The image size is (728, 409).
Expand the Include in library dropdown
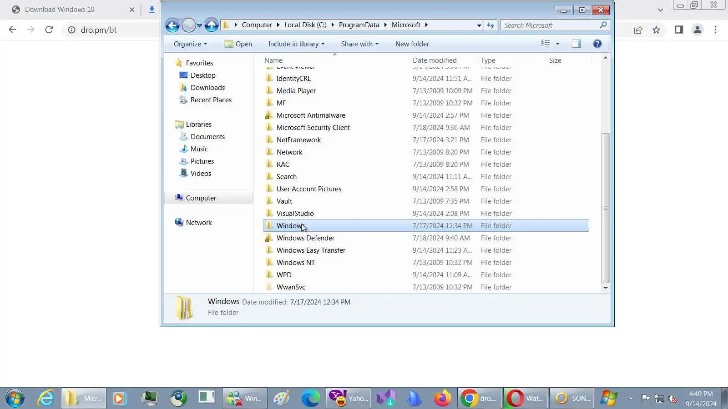point(296,44)
